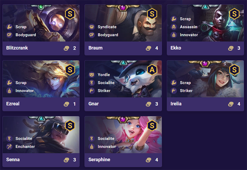Click the Braum name bar
247x170 pixels.
point(123,48)
